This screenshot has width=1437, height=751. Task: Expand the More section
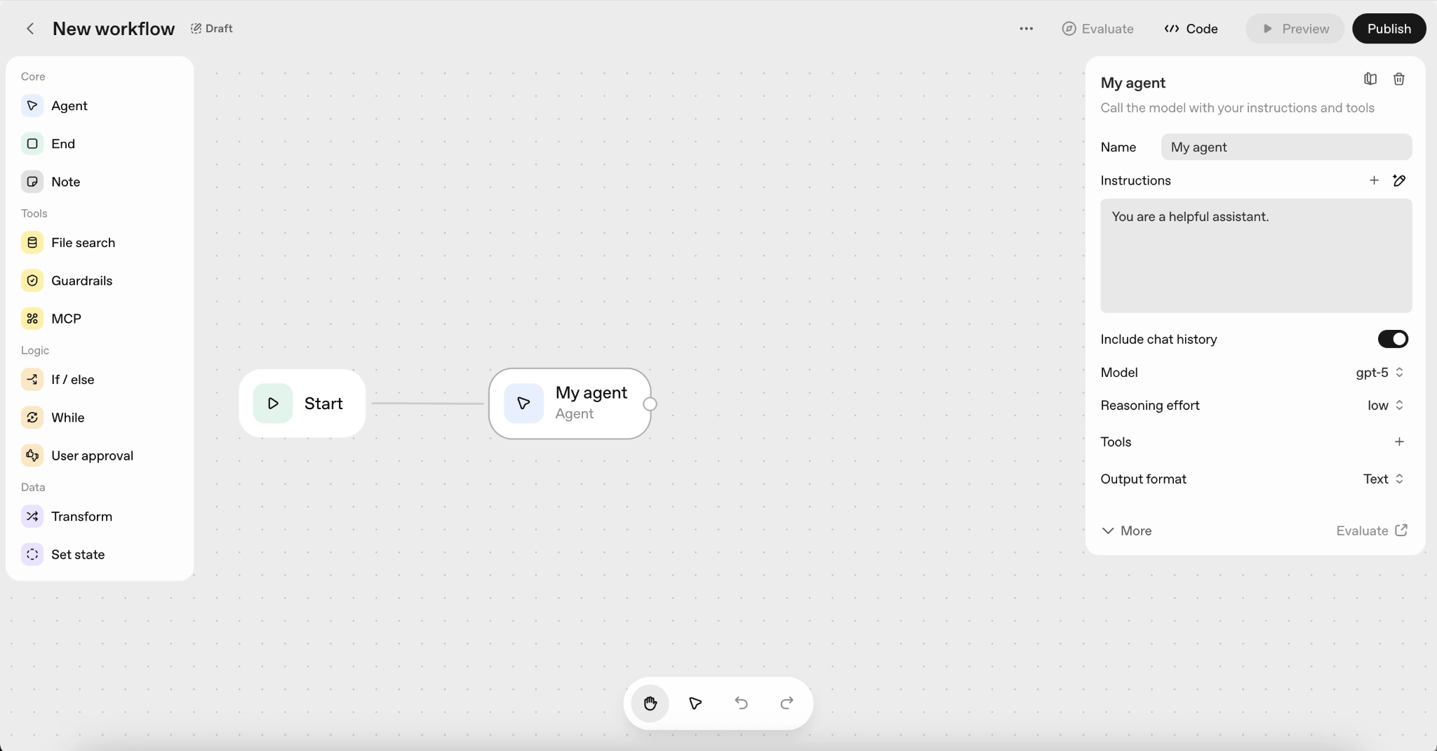1126,531
